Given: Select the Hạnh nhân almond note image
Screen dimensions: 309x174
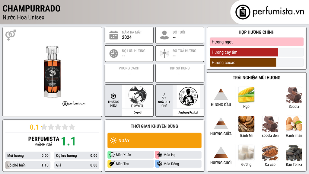Looking at the screenshot, I should coord(294,124).
